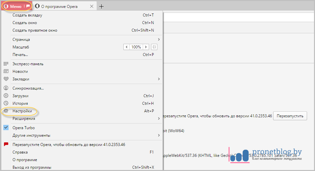Click the 100% zoom value
Image resolution: width=315 pixels, height=171 pixels.
pyautogui.click(x=136, y=47)
